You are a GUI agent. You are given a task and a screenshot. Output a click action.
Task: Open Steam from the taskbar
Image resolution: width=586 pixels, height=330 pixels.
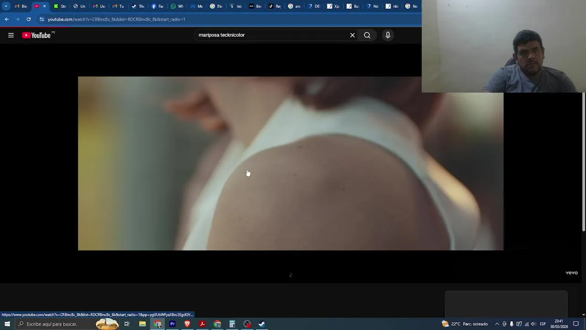262,324
